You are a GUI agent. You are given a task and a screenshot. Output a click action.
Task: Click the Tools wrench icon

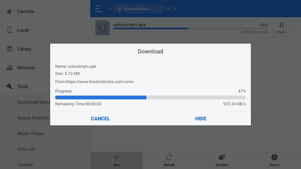pyautogui.click(x=9, y=86)
